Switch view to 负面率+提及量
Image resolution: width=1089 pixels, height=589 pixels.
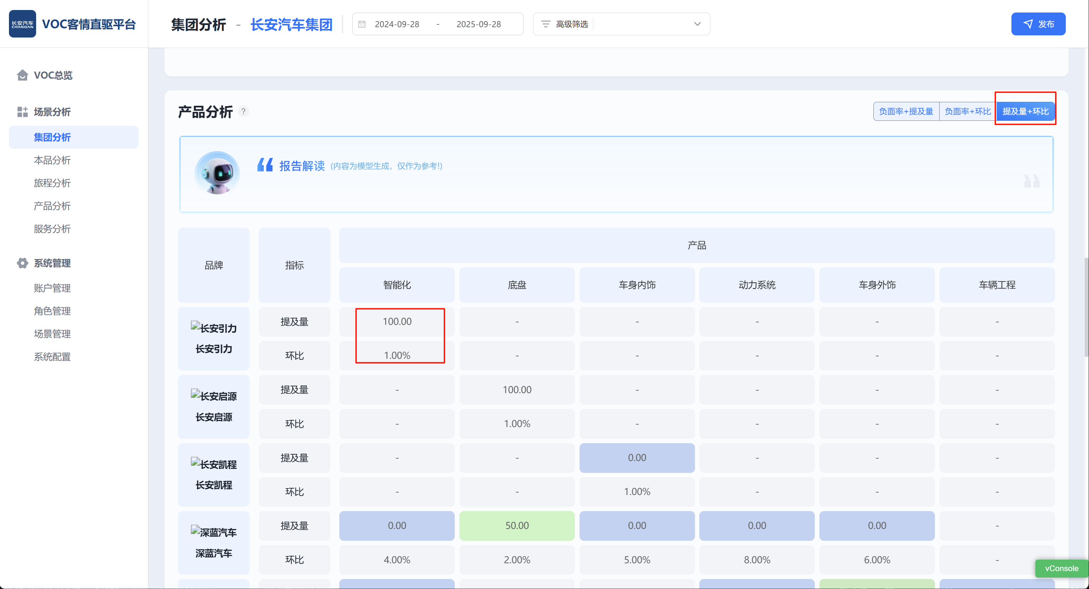coord(906,112)
